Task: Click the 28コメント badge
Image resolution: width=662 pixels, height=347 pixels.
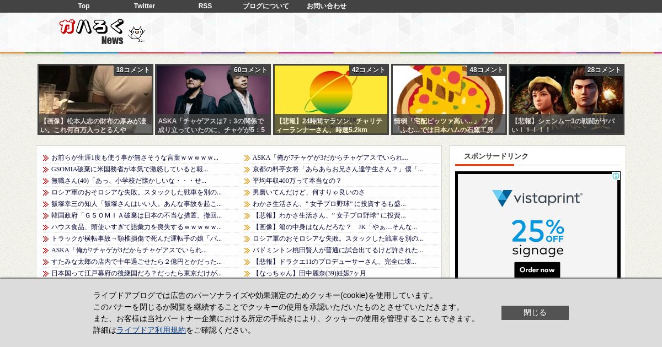Action: [x=604, y=70]
